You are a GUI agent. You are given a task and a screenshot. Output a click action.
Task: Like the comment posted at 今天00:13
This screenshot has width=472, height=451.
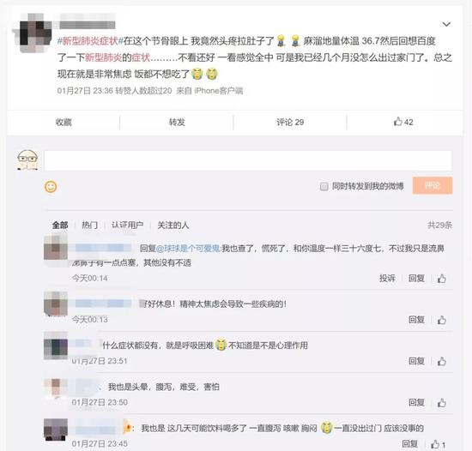[x=442, y=320]
